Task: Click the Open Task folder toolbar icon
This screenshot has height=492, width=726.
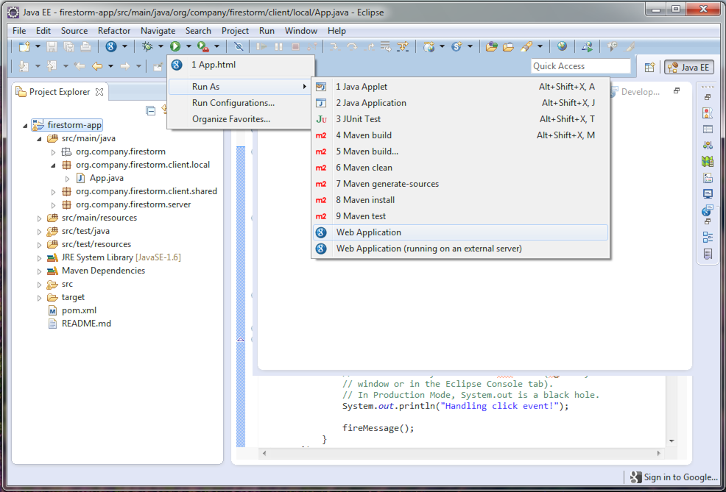Action: click(x=508, y=46)
